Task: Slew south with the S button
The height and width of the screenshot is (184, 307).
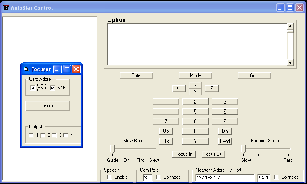Action: point(195,92)
